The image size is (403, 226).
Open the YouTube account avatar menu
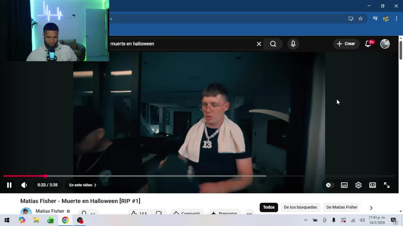[x=385, y=44]
